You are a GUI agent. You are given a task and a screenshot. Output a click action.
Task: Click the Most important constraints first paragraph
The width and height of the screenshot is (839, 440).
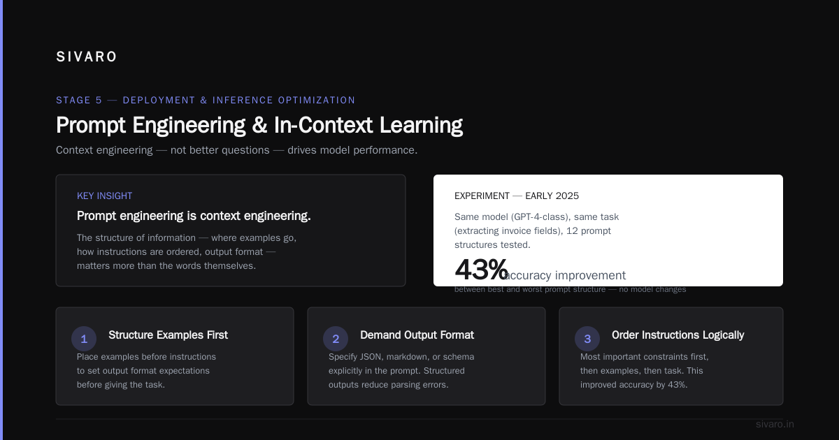pyautogui.click(x=645, y=371)
